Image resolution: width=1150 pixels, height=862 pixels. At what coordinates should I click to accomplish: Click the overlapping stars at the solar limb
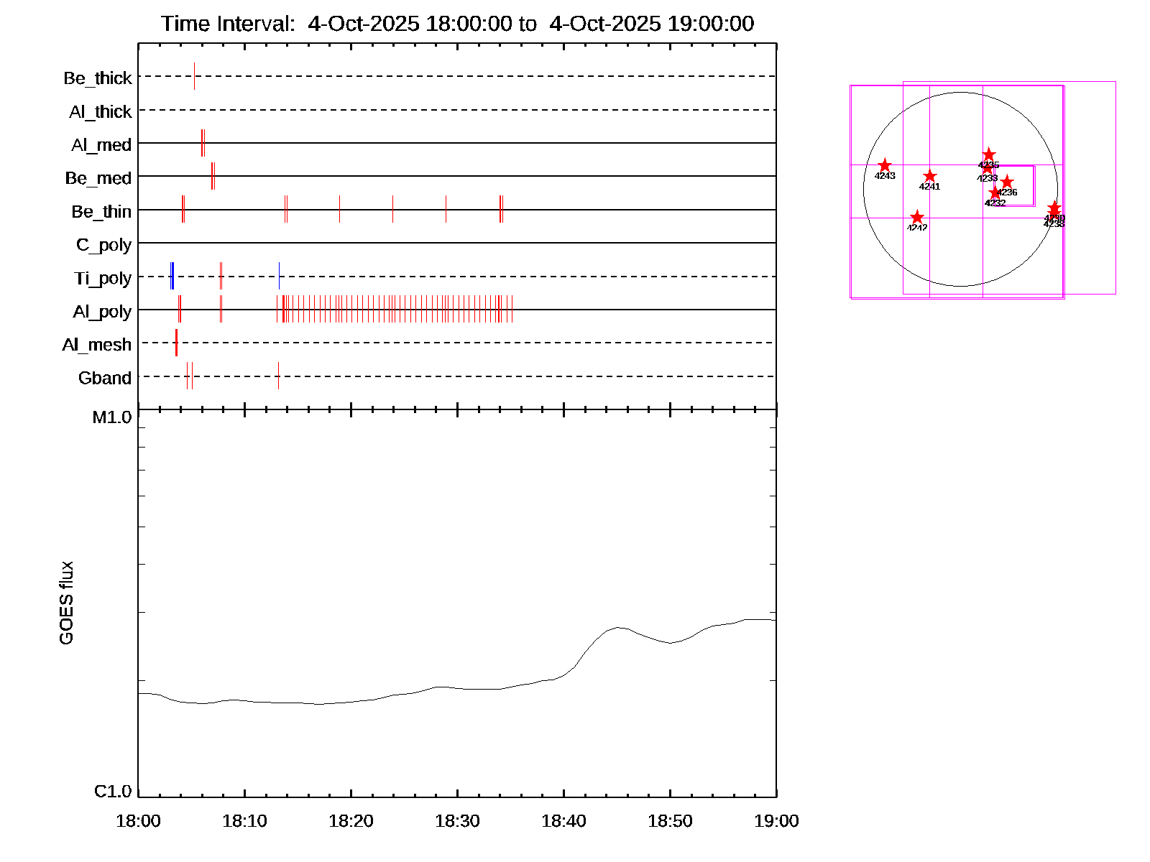[1054, 209]
